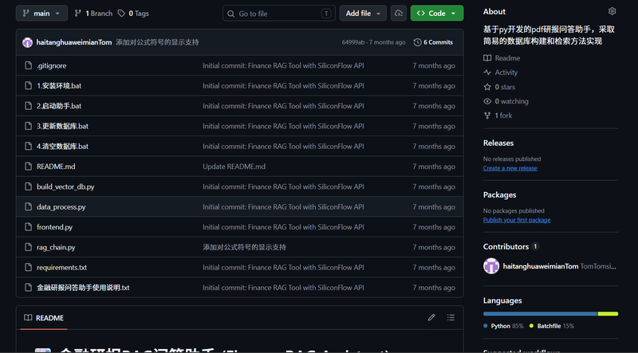Screen dimensions: 638x353
Task: Open contributor name haitanghuaweimianTom in Contributors
Action: 541,266
